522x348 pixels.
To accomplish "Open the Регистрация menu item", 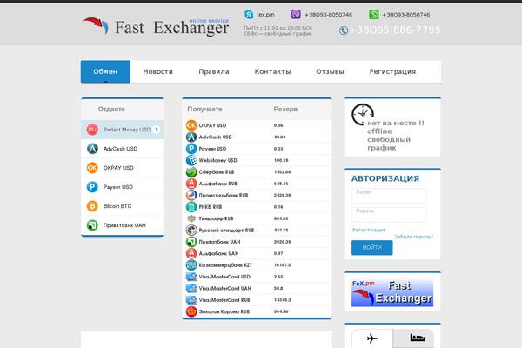I will (392, 71).
